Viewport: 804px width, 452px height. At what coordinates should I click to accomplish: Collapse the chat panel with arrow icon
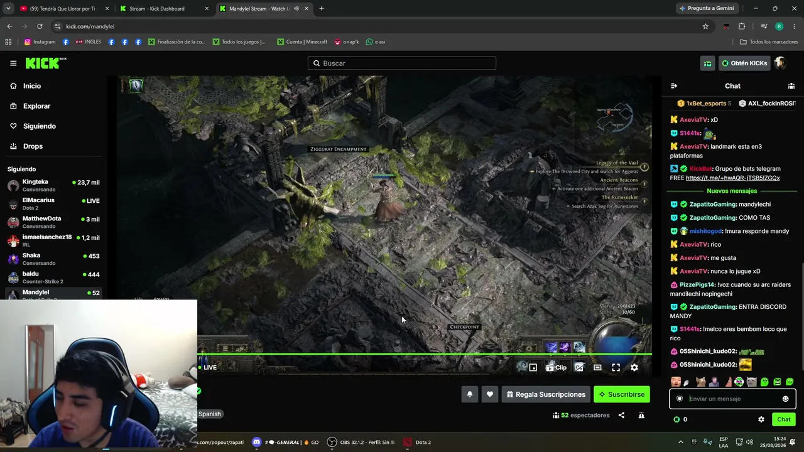pos(674,86)
